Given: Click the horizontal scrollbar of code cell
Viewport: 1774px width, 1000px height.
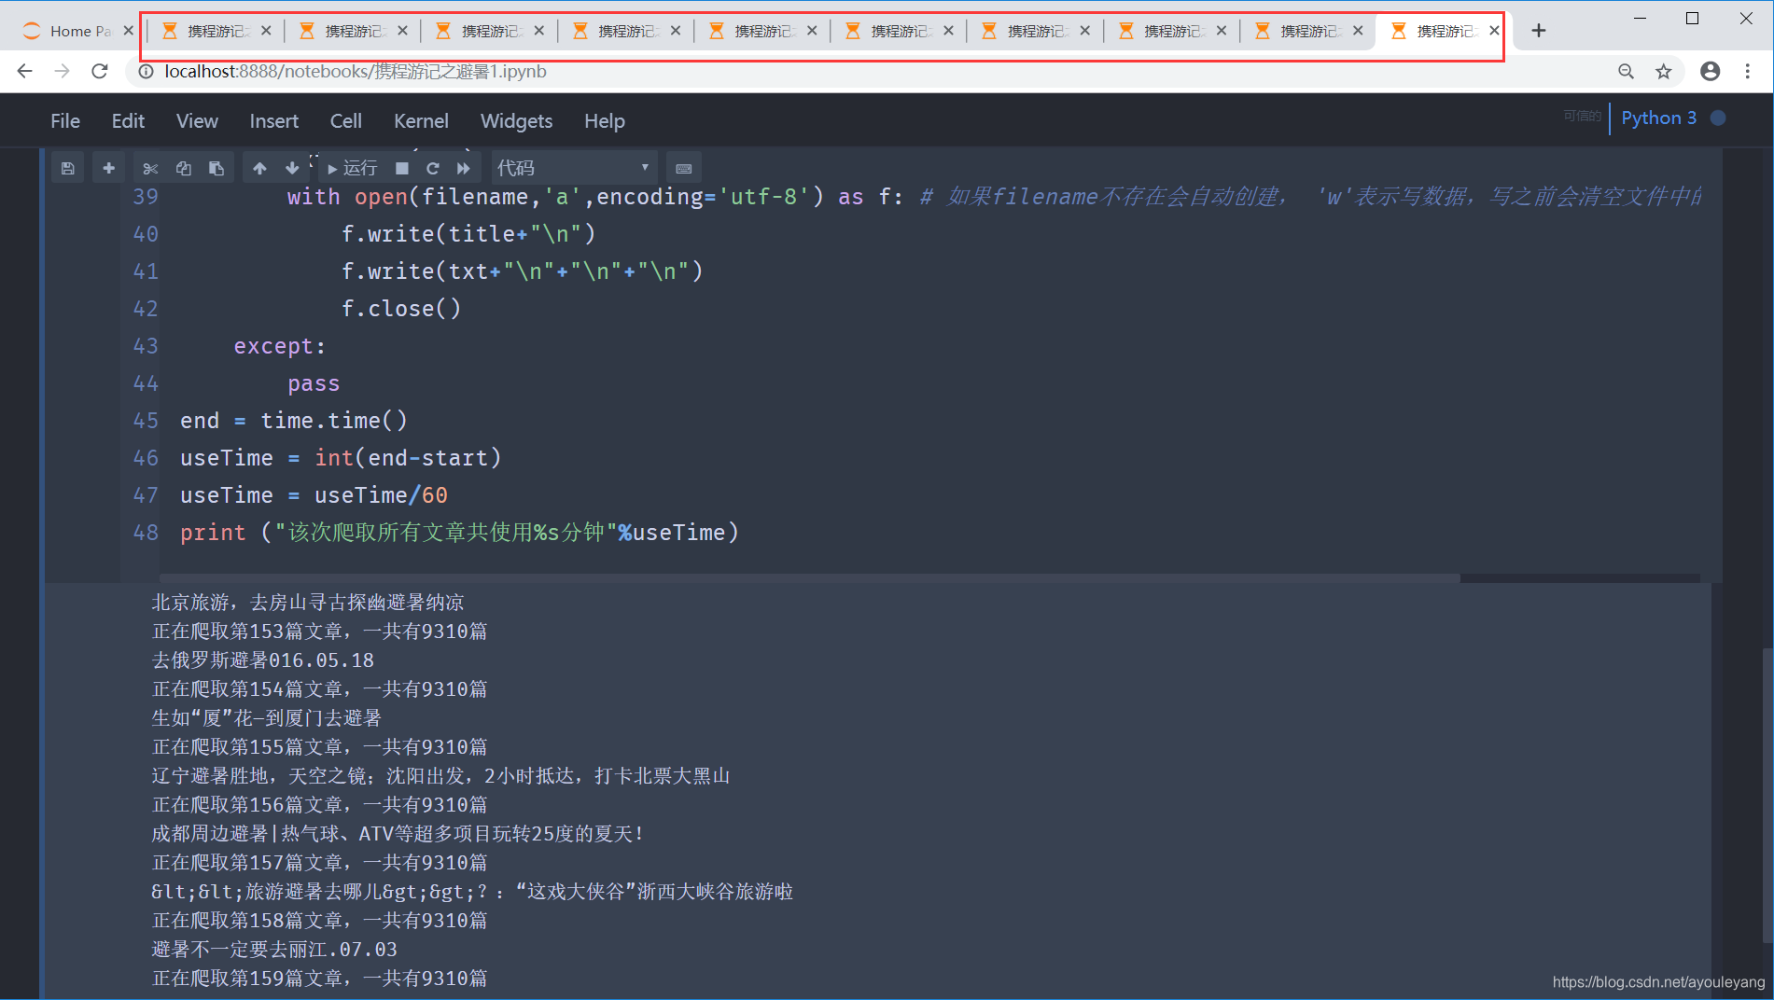Looking at the screenshot, I should tap(809, 578).
